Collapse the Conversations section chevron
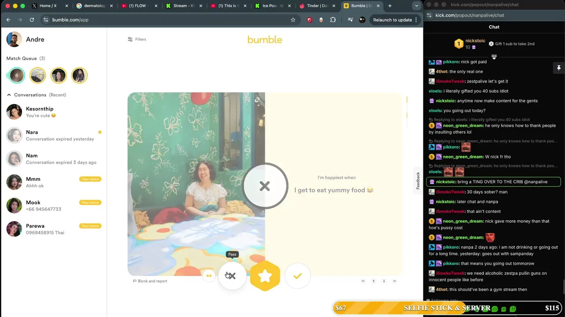565x317 pixels. coord(9,95)
